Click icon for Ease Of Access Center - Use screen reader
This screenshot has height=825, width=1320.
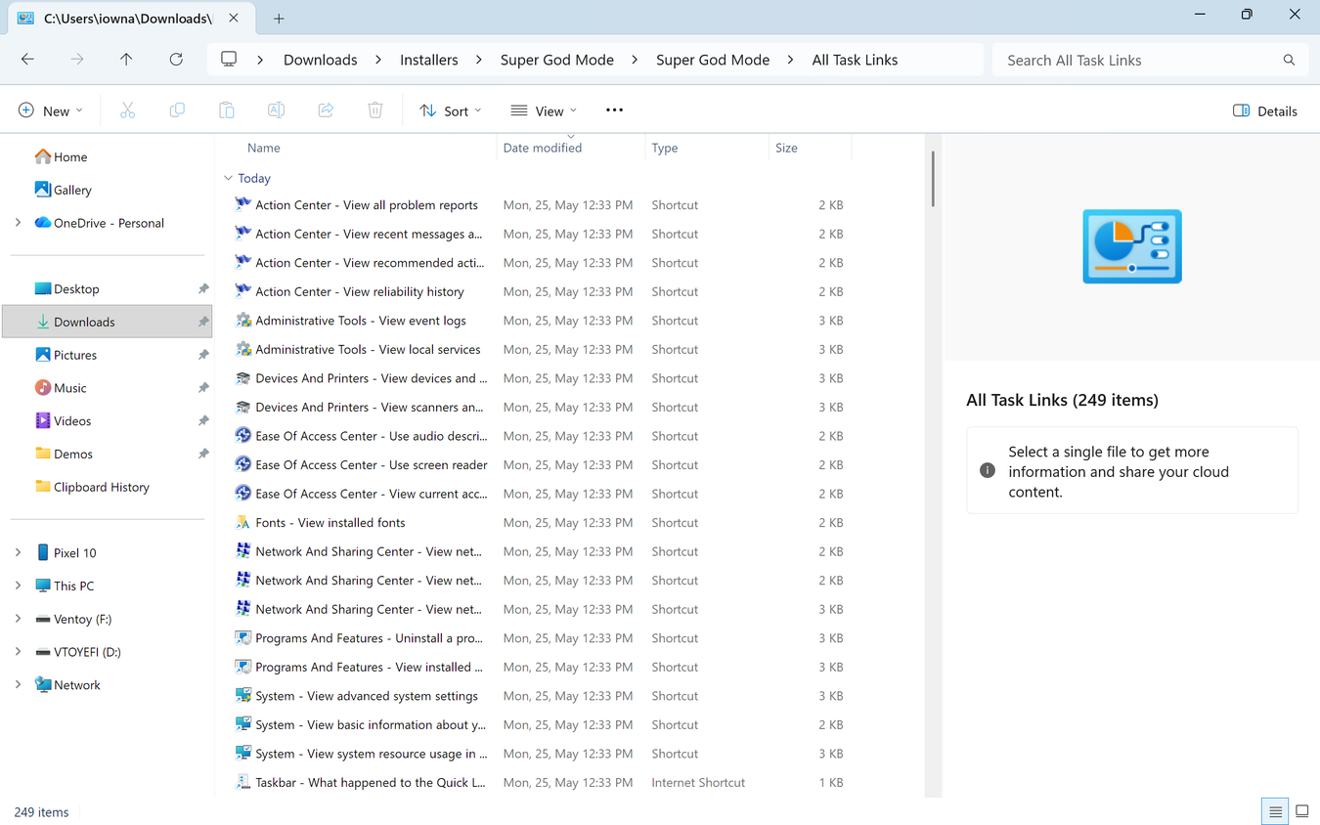click(x=243, y=465)
